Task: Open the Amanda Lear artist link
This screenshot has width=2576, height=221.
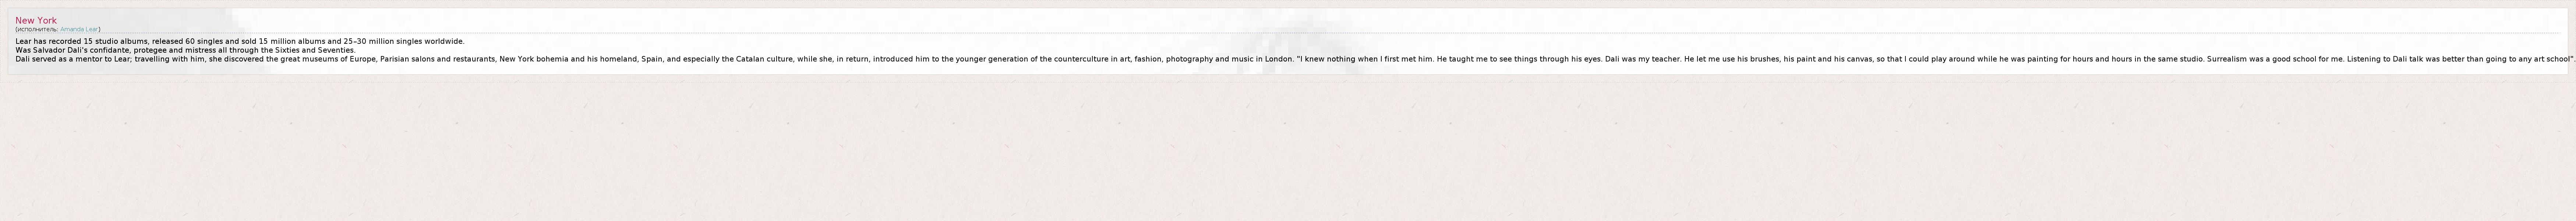Action: click(x=80, y=30)
